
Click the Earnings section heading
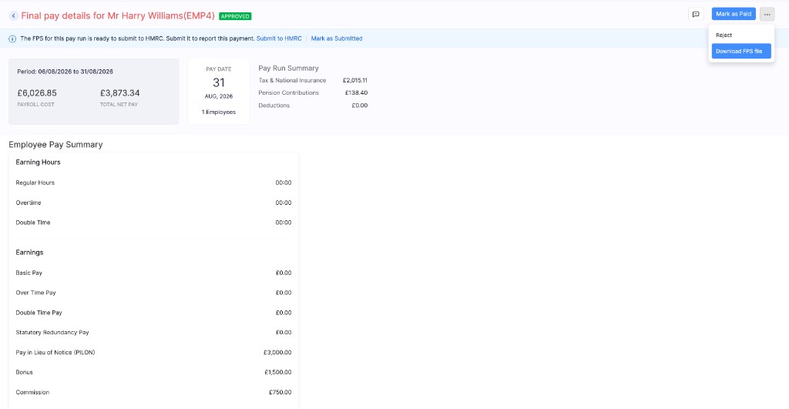[x=29, y=253]
